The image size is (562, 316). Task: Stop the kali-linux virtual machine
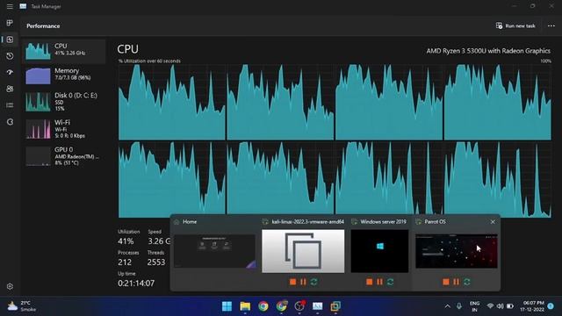(292, 282)
